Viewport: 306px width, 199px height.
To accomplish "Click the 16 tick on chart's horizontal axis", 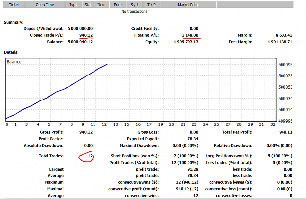I will pyautogui.click(x=138, y=124).
